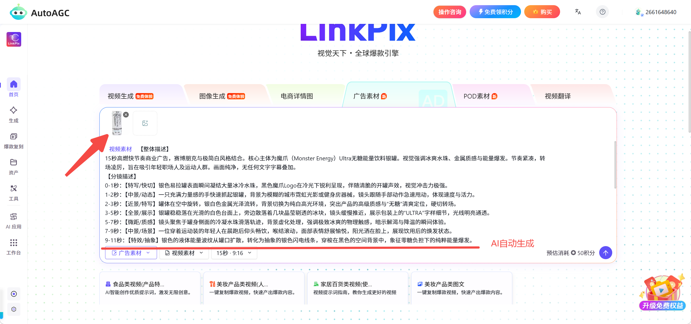Open the 家居百货类视频 template card
Image resolution: width=691 pixels, height=324 pixels.
[358, 288]
